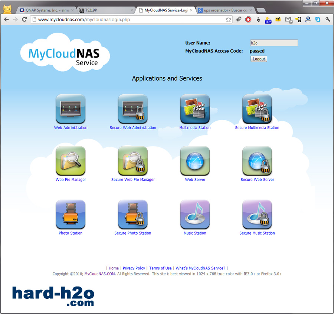The width and height of the screenshot is (334, 314).
Task: Click the Secure Web File Manager link text
Action: 133,180
